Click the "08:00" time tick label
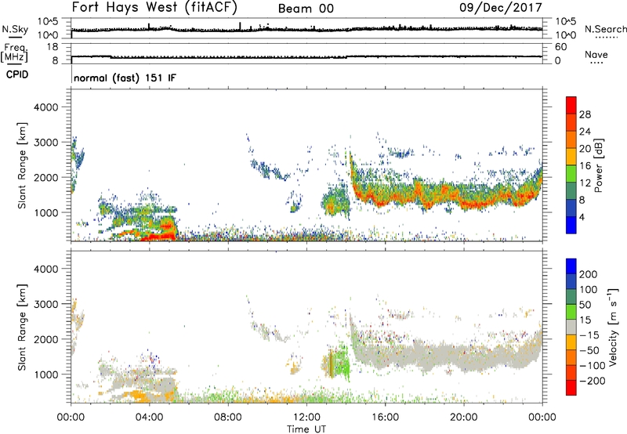The image size is (627, 434). click(x=228, y=418)
